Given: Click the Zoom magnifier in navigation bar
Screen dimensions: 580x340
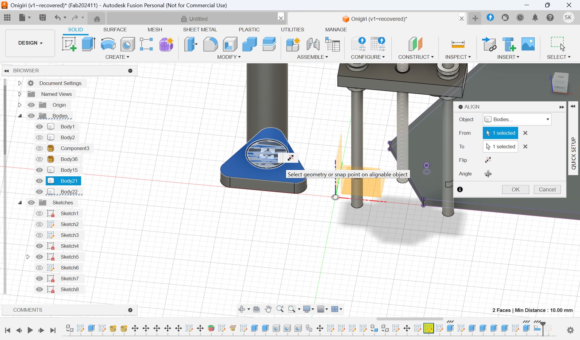Looking at the screenshot, I should pyautogui.click(x=280, y=309).
